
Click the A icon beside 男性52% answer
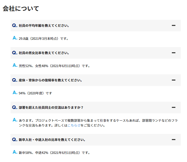[15, 65]
